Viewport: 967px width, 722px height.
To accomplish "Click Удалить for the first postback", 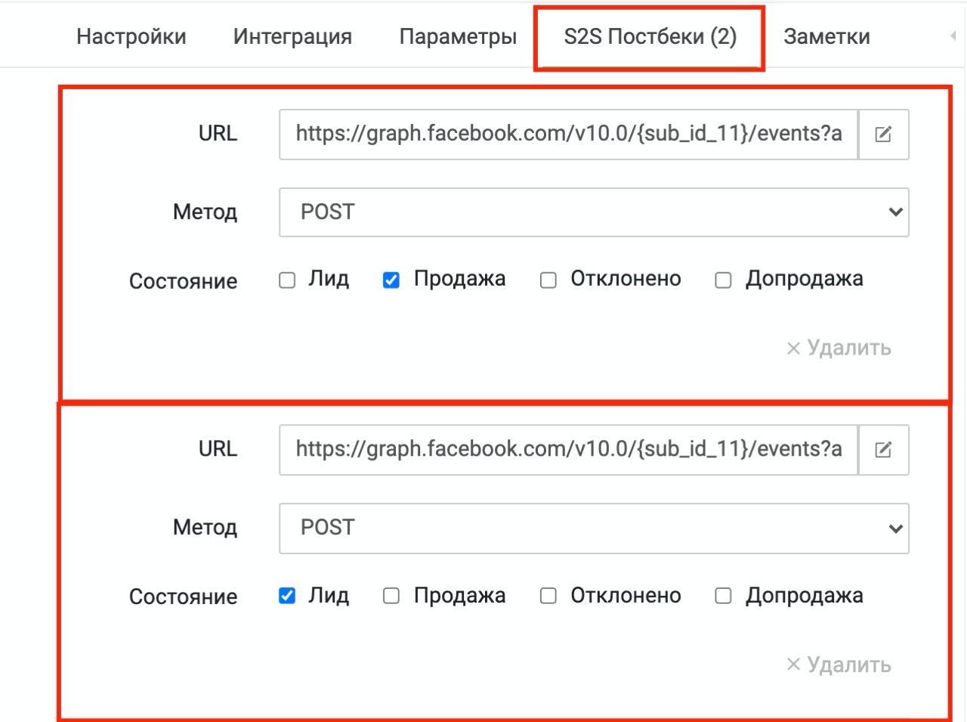I will click(x=839, y=348).
